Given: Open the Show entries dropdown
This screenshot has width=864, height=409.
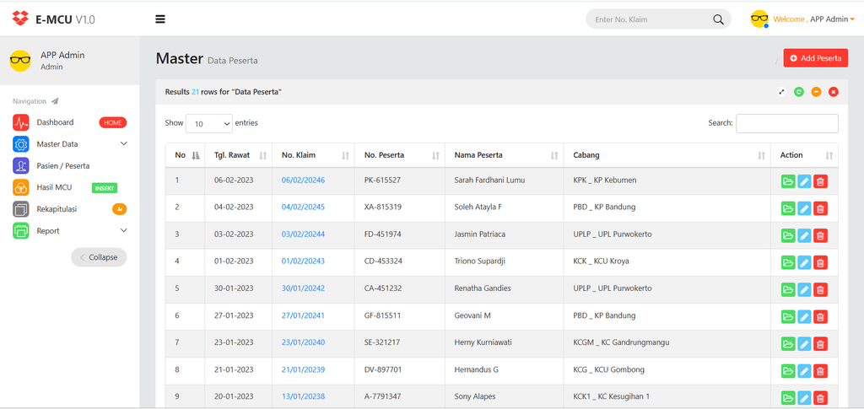Looking at the screenshot, I should [x=209, y=124].
